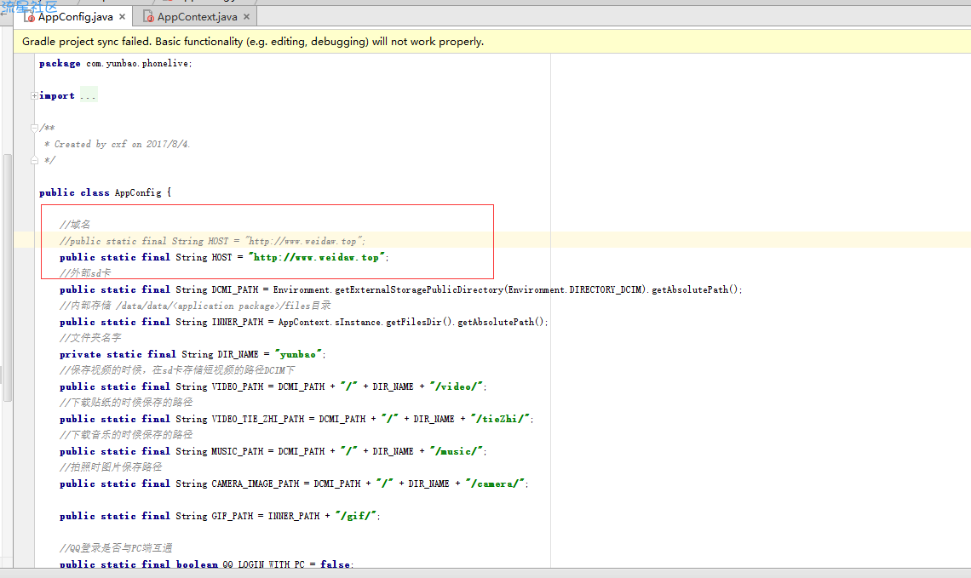Click Environment.DIRECTORY_DCIM in DCMI_PATH line

(x=575, y=289)
